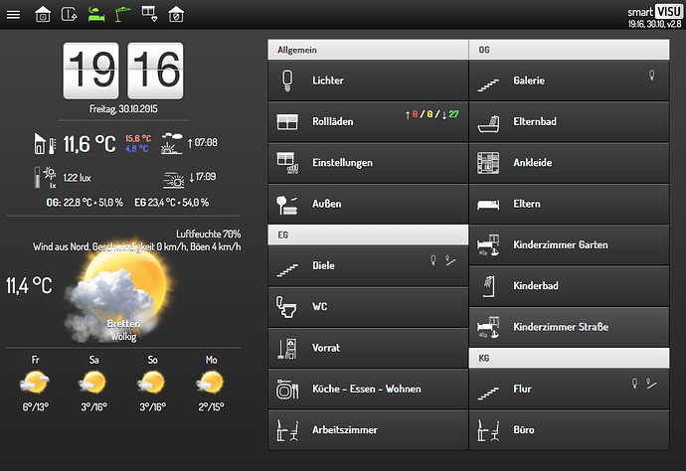Open the Rollläden entry
Screen dimensions: 686x471
pyautogui.click(x=368, y=121)
